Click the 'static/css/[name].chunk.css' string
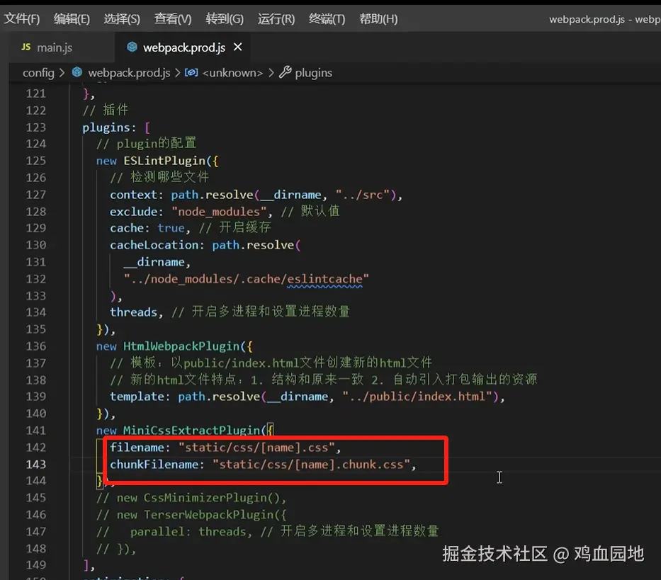Viewport: 661px width, 580px height. coord(312,465)
